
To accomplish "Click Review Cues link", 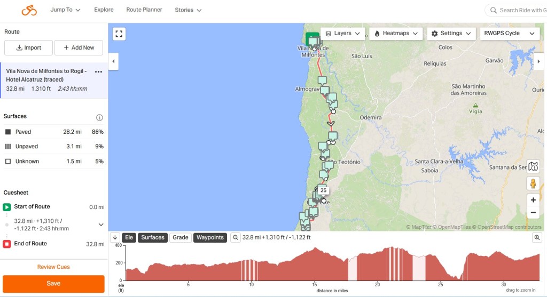I will 53,267.
